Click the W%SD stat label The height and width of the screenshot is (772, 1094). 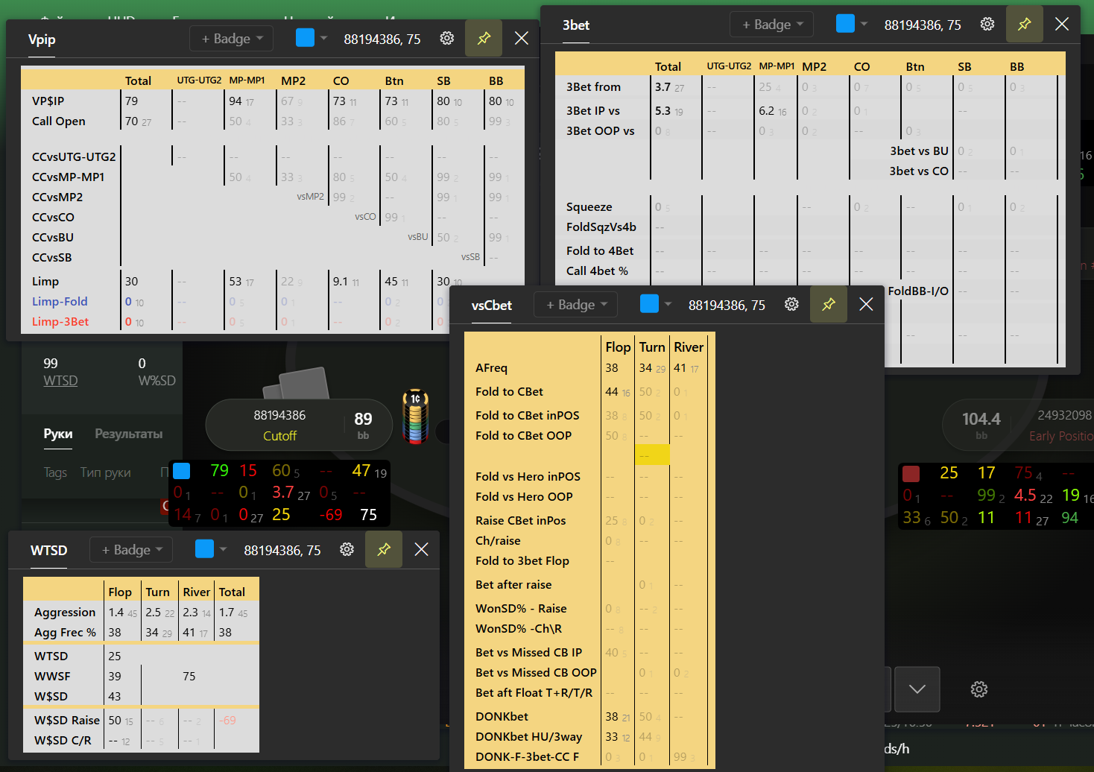tap(156, 381)
